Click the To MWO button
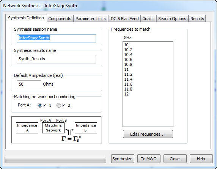217x169 pixels. [x=149, y=159]
